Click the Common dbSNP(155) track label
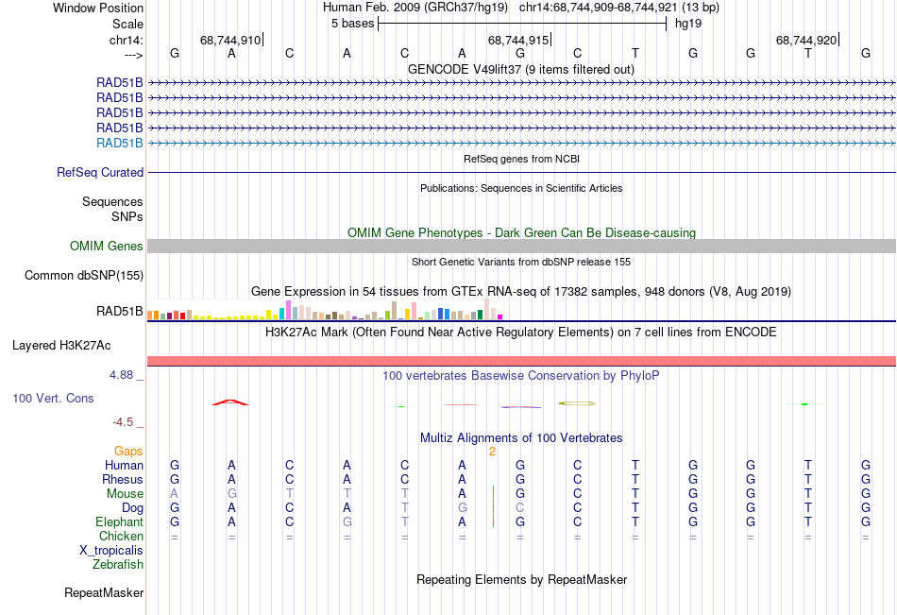 (84, 276)
